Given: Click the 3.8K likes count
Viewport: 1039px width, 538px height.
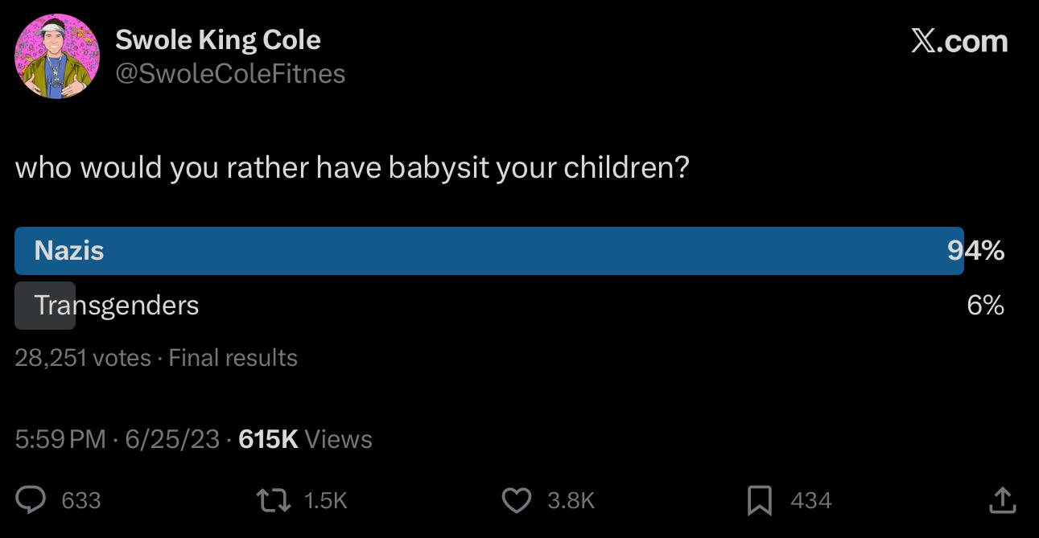Looking at the screenshot, I should (x=571, y=500).
